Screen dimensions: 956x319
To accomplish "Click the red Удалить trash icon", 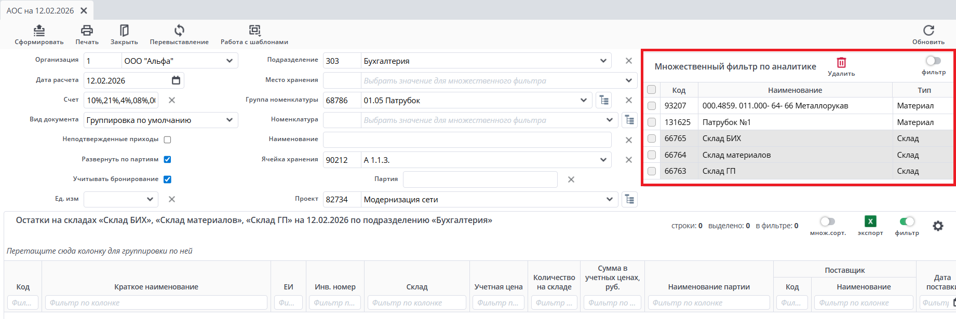I will (x=841, y=63).
